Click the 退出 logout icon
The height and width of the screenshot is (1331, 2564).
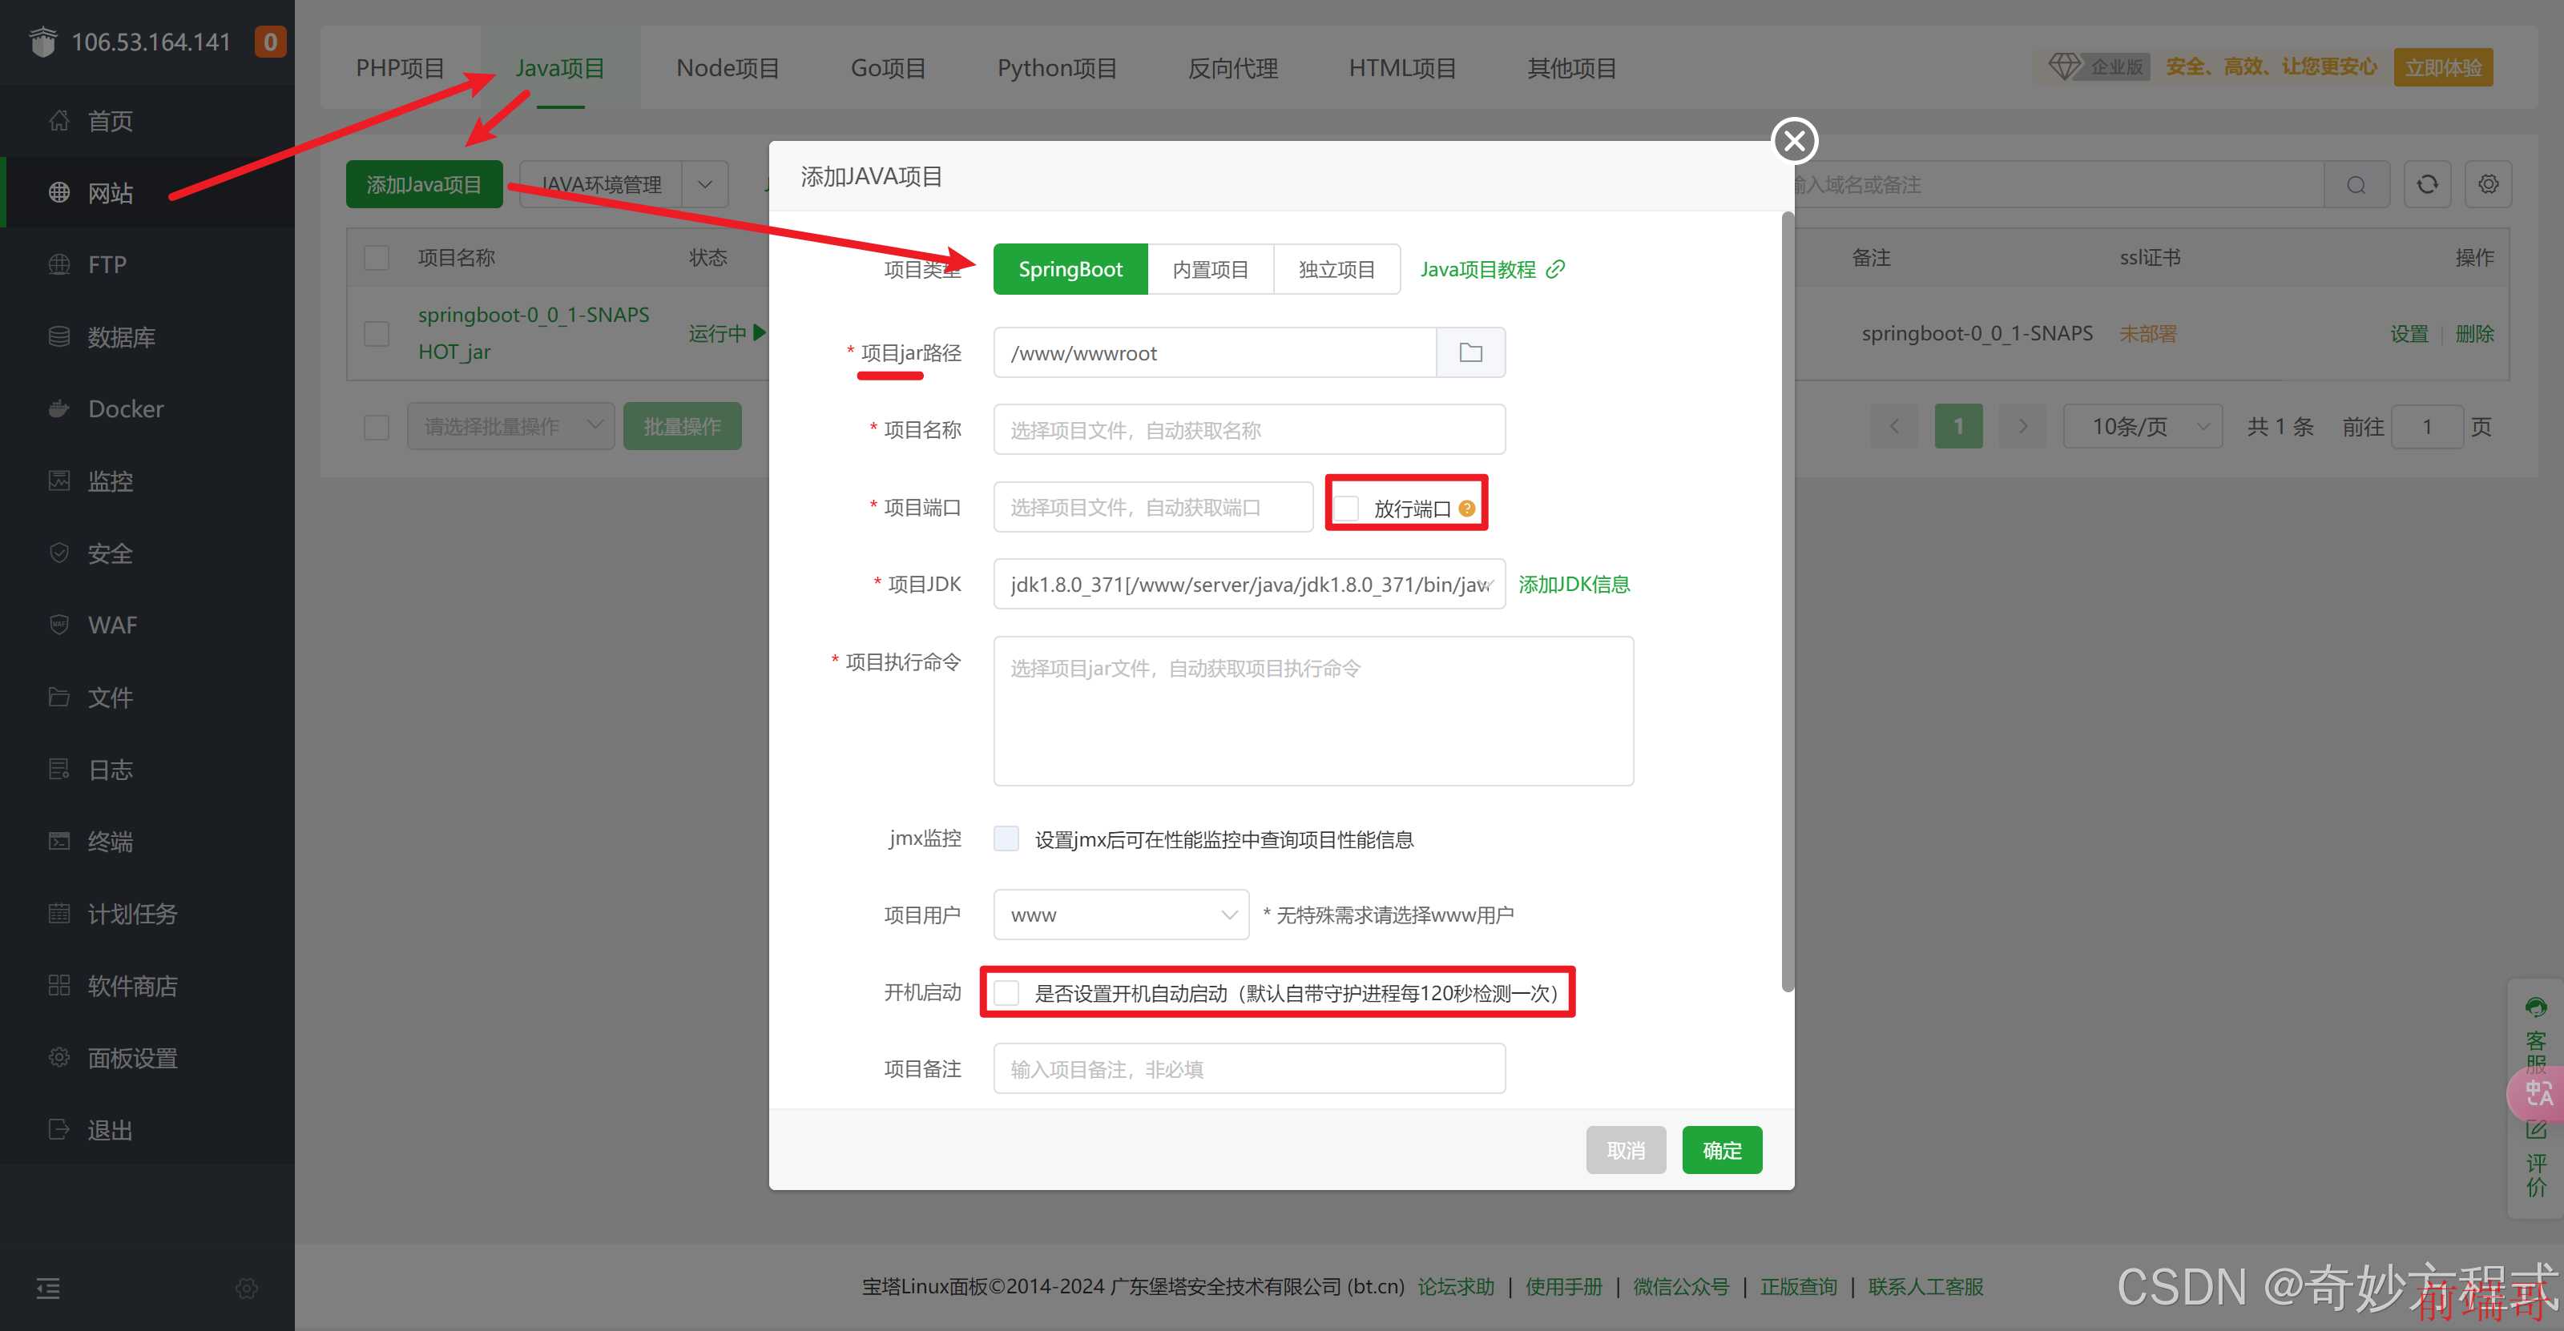coord(58,1130)
